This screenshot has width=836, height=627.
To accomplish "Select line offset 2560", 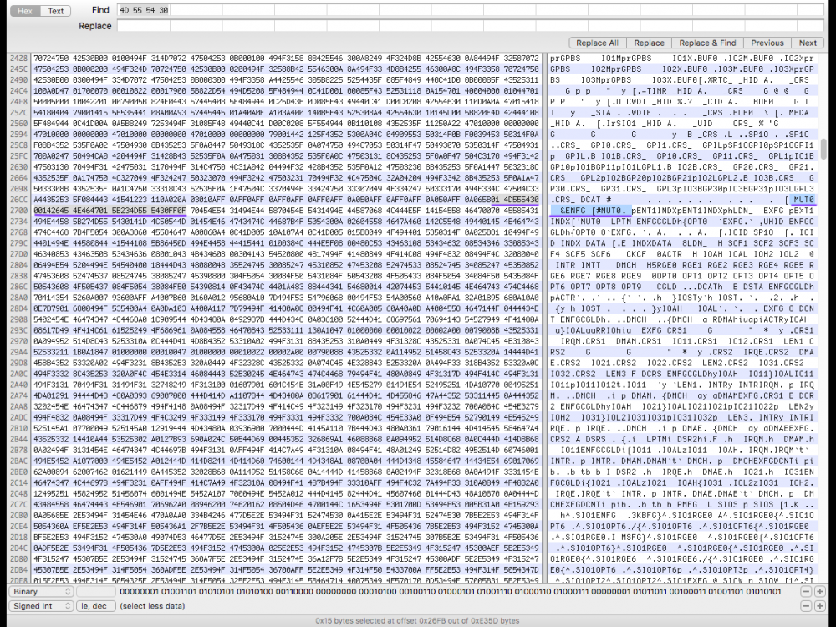I will [x=18, y=123].
